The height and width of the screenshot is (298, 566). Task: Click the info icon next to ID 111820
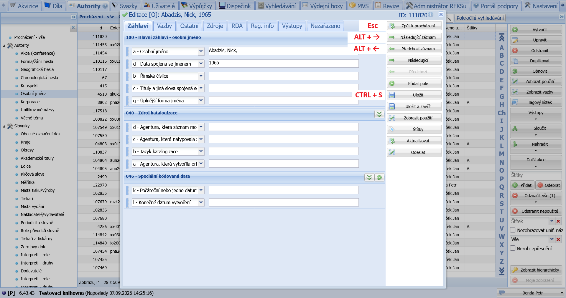431,15
